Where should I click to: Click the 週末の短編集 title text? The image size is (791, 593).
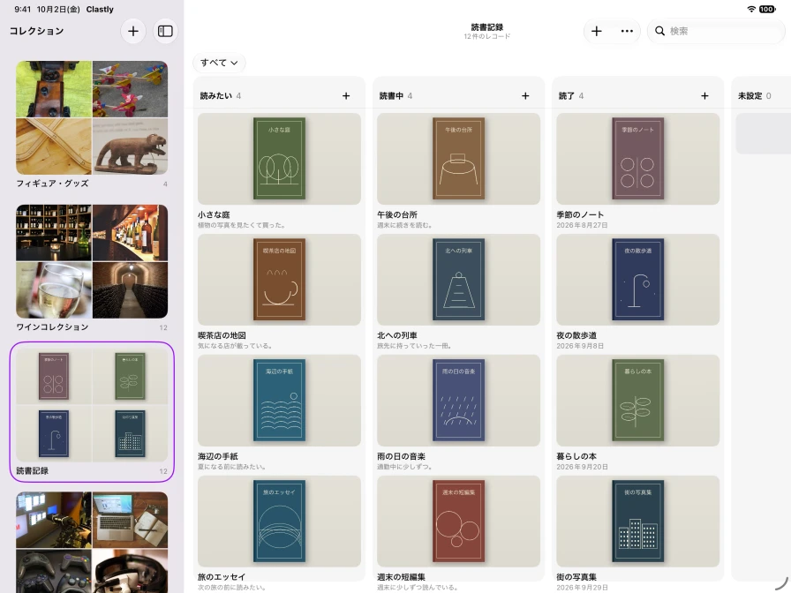(401, 577)
